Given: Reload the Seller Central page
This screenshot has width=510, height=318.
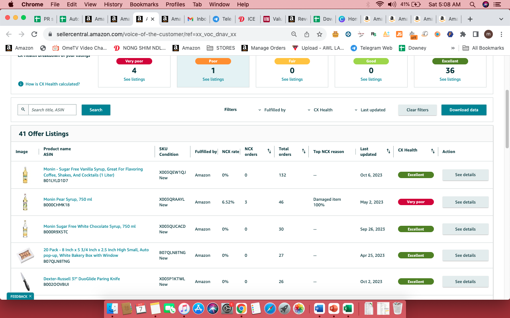Looking at the screenshot, I should (x=34, y=34).
